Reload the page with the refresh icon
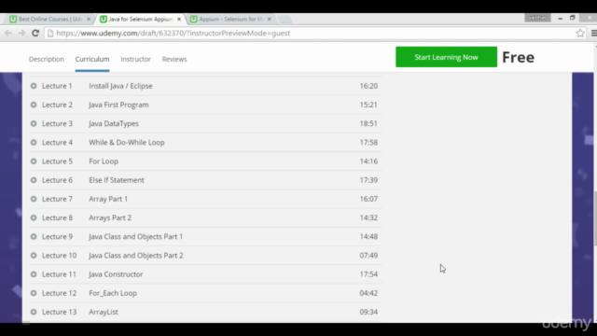The image size is (597, 336). pyautogui.click(x=35, y=34)
